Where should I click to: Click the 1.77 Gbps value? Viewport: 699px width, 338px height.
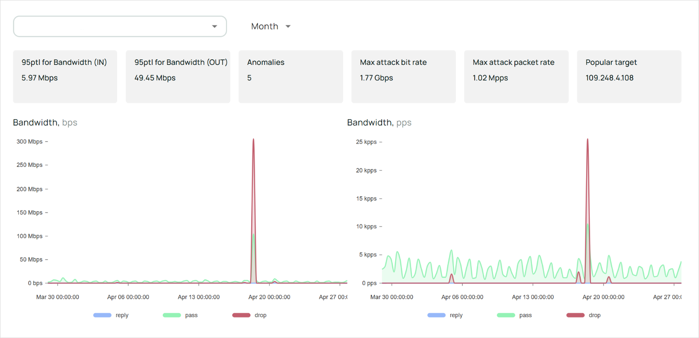coord(376,78)
